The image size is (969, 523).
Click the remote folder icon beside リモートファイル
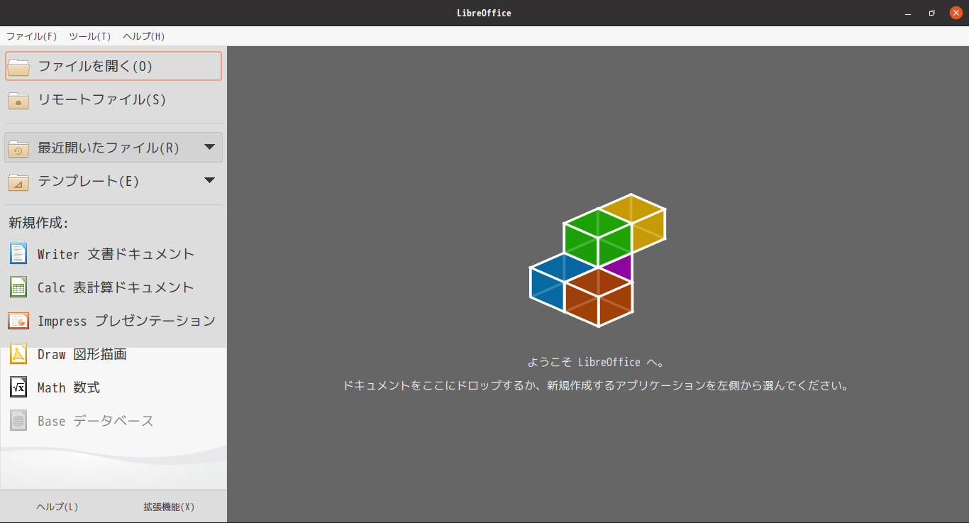click(x=18, y=100)
